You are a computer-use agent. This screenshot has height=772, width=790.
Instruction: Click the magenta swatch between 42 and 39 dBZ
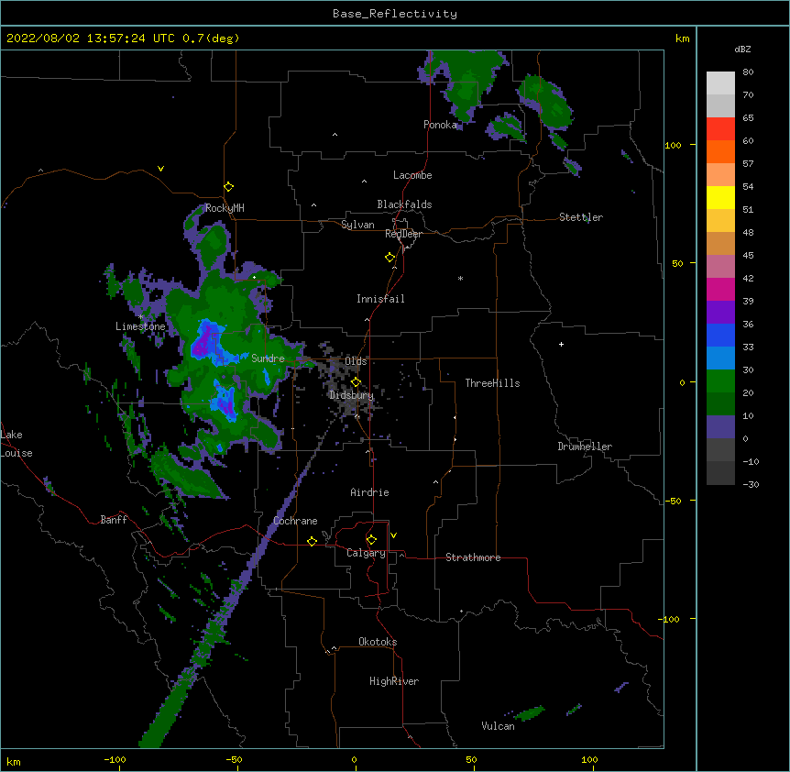pyautogui.click(x=720, y=289)
